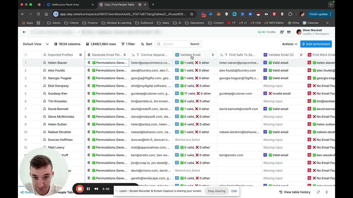The width and height of the screenshot is (353, 198).
Task: Click the ben@evotix.com cell
Action: [x=239, y=155]
